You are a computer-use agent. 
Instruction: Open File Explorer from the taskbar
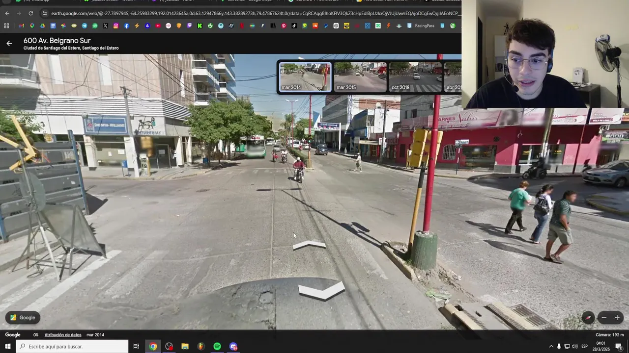(x=185, y=347)
